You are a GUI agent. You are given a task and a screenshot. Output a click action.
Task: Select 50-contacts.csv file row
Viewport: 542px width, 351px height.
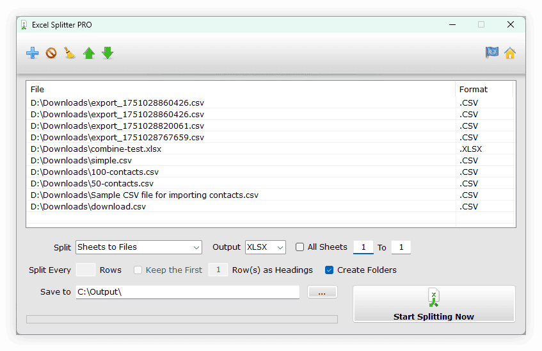point(271,183)
